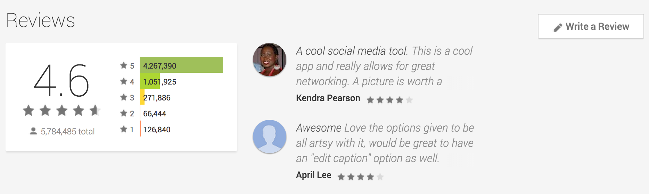Click the star icon beside rating 5
Image resolution: width=649 pixels, height=194 pixels.
[123, 65]
